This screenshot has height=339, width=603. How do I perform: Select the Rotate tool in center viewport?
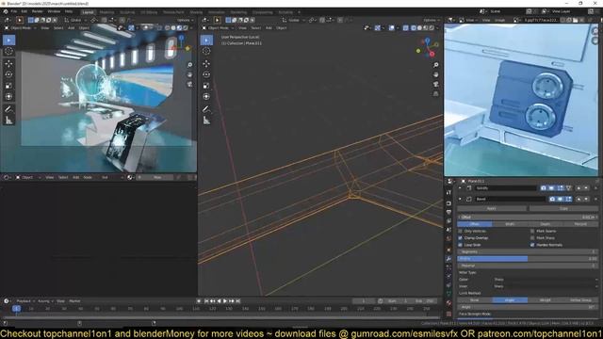(206, 74)
